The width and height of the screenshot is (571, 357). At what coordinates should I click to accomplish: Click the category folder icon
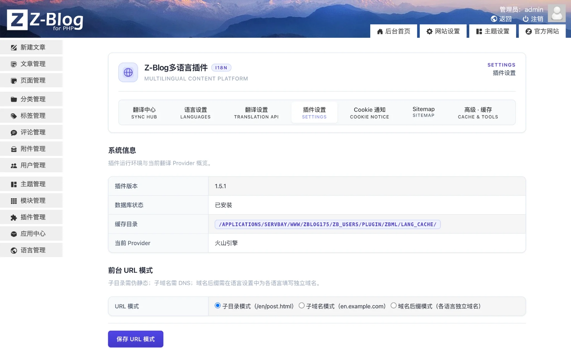[14, 99]
